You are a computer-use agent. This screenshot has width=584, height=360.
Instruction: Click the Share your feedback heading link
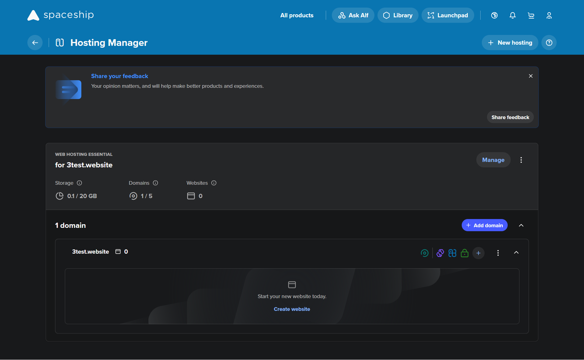tap(120, 76)
